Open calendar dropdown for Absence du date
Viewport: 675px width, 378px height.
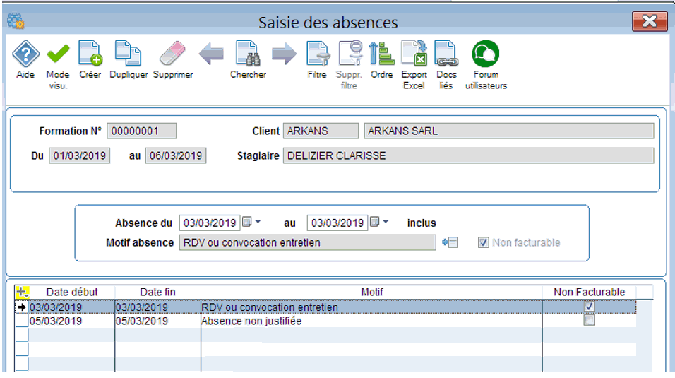(251, 223)
